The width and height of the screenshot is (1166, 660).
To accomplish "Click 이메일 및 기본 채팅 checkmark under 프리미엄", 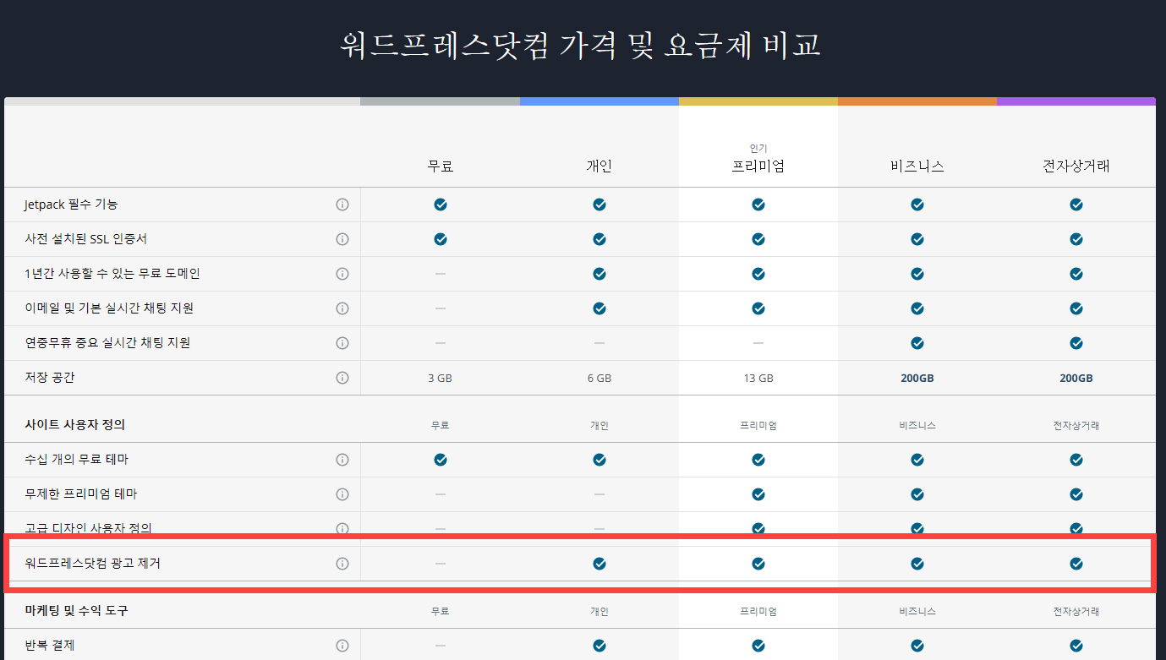I will (758, 308).
